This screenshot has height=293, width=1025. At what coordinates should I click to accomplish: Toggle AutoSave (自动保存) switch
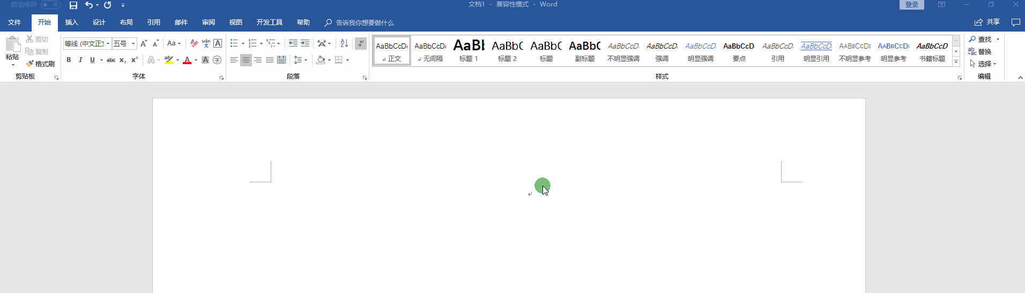pos(51,5)
